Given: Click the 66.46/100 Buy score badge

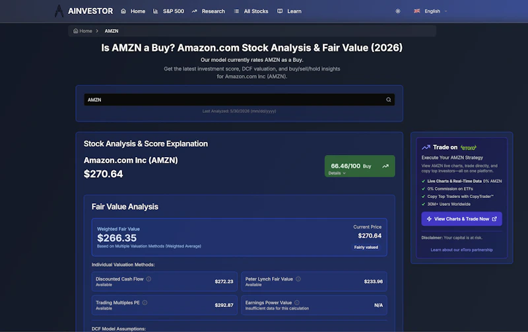Looking at the screenshot, I should tap(360, 166).
